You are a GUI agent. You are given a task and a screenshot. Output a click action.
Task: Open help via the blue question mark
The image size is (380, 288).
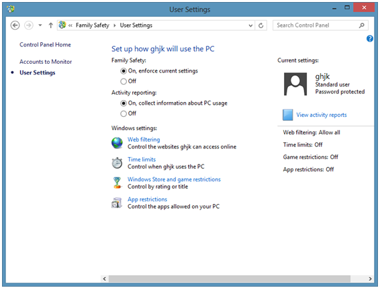click(369, 38)
